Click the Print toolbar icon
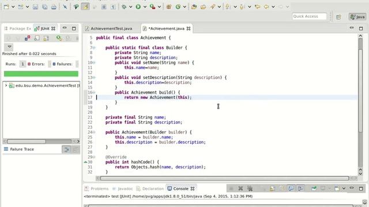This screenshot has width=369, height=207. (x=54, y=7)
